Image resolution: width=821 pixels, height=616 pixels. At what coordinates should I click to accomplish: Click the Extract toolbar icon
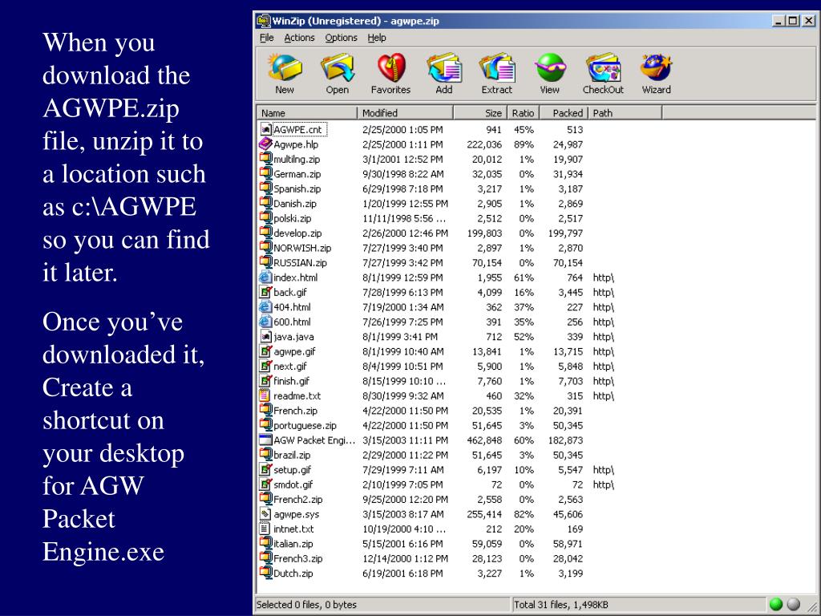pyautogui.click(x=497, y=68)
